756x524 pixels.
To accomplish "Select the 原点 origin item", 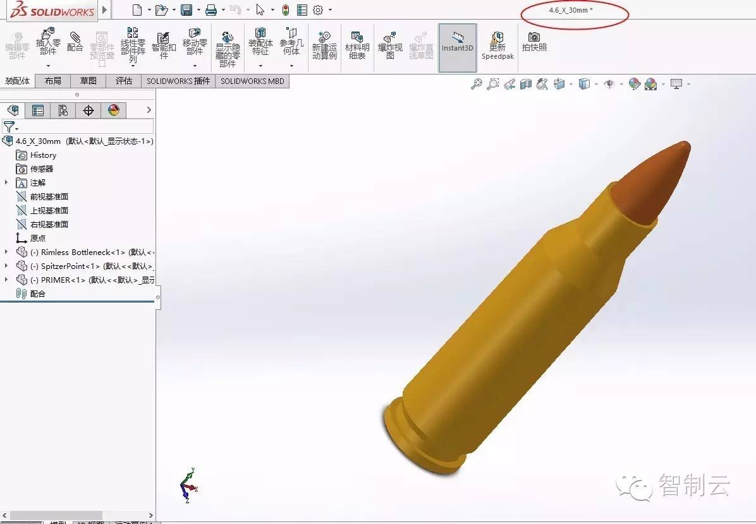I will [31, 238].
